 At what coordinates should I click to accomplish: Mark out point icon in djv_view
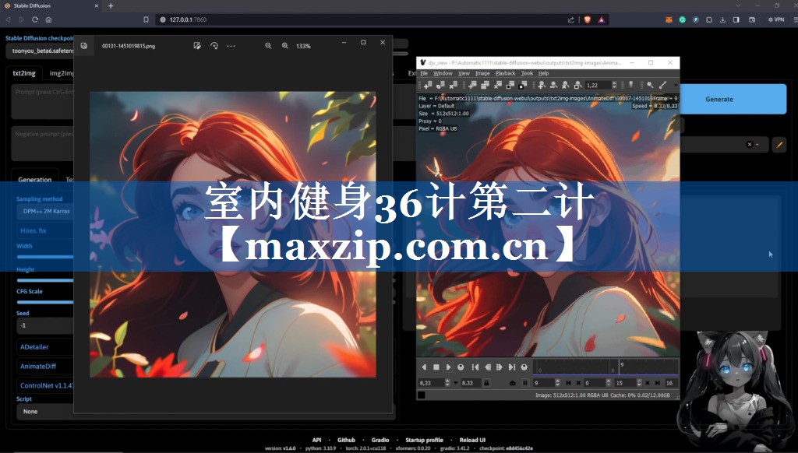pyautogui.click(x=657, y=383)
